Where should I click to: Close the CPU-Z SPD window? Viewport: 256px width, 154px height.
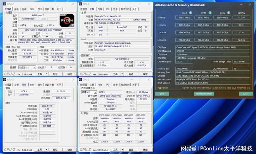pos(149,80)
